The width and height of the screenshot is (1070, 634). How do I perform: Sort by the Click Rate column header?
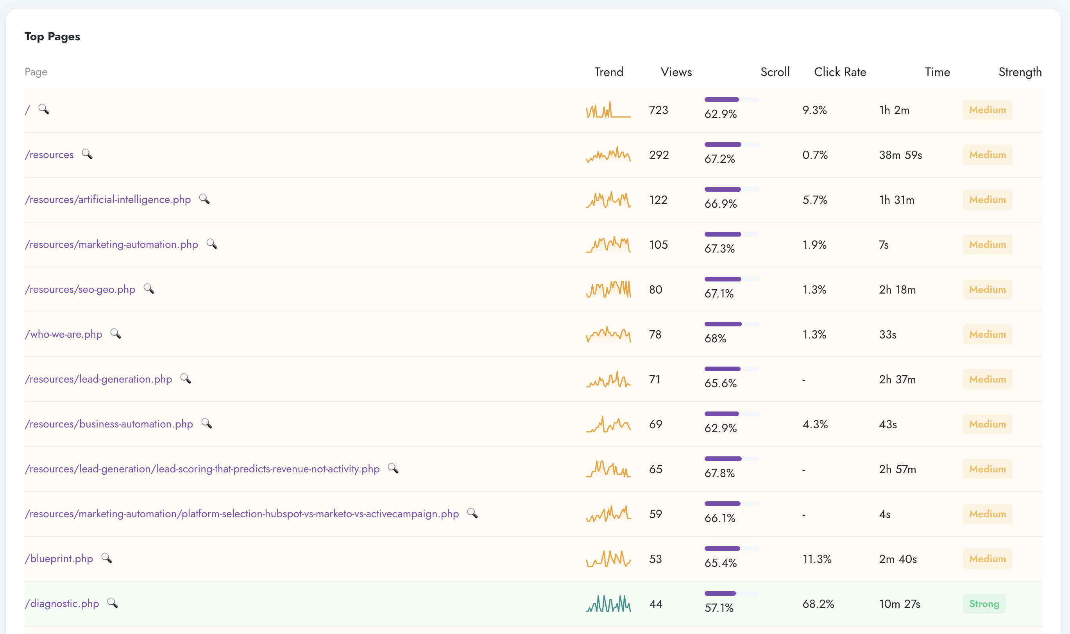click(x=840, y=72)
